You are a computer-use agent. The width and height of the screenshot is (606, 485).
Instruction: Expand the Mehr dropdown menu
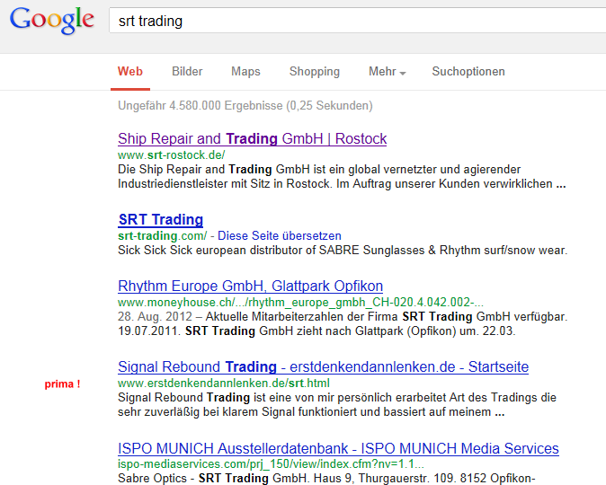point(388,72)
